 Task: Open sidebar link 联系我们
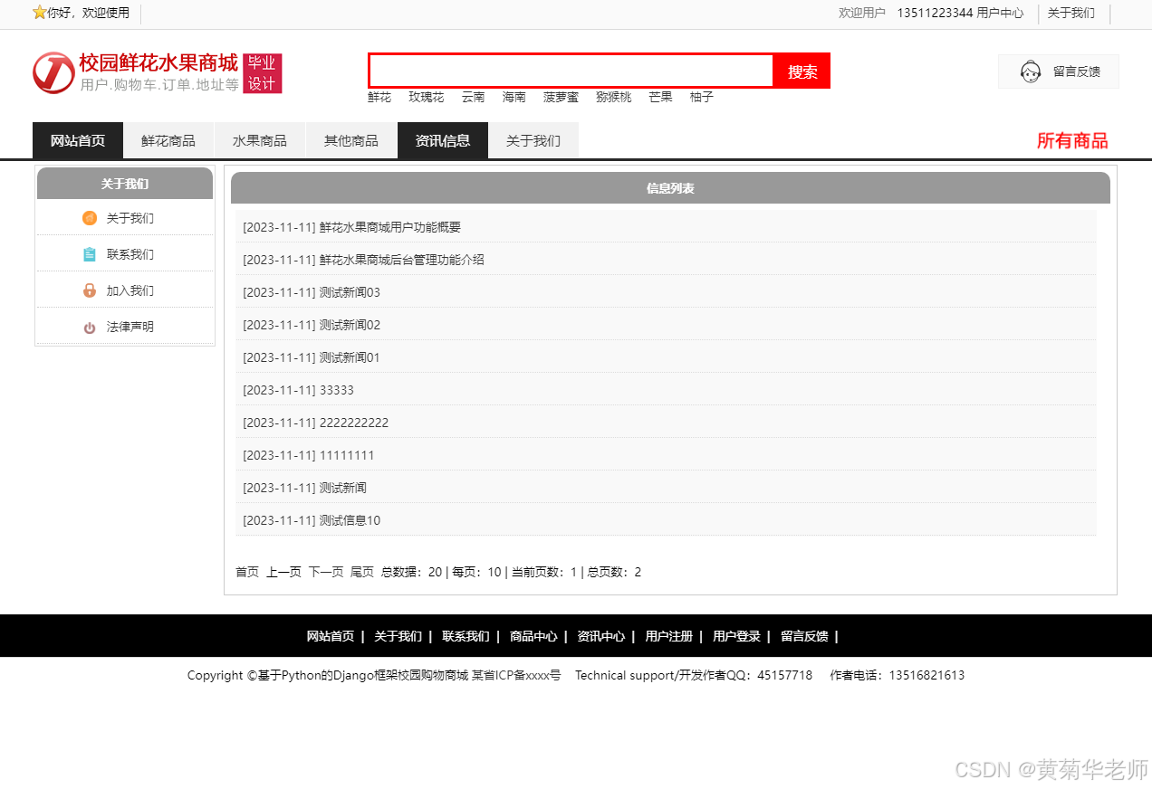130,254
